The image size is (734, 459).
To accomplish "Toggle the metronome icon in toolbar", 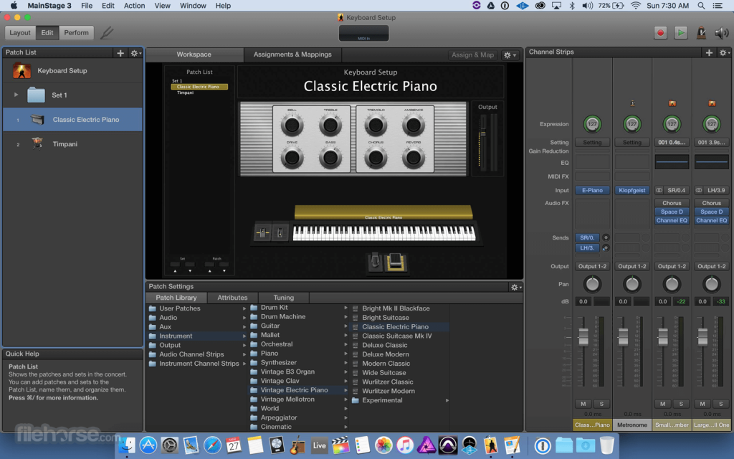I will (x=701, y=33).
